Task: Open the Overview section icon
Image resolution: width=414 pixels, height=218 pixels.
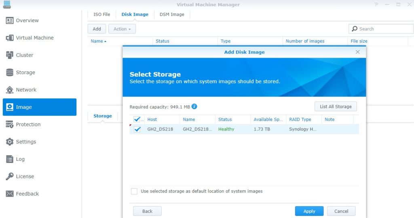Action: pyautogui.click(x=10, y=21)
